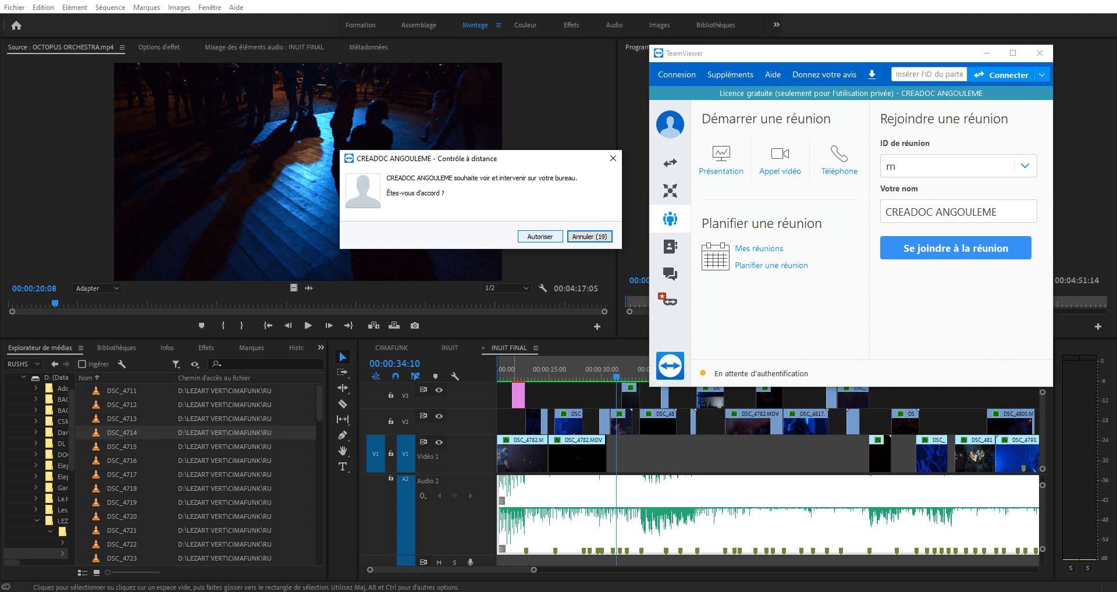The image size is (1117, 592).
Task: Switch to the Effets workspace tab
Action: pyautogui.click(x=571, y=25)
